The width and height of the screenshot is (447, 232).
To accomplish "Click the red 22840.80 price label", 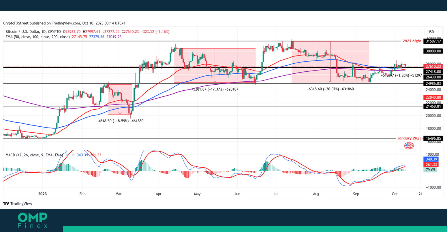I will tap(433, 97).
